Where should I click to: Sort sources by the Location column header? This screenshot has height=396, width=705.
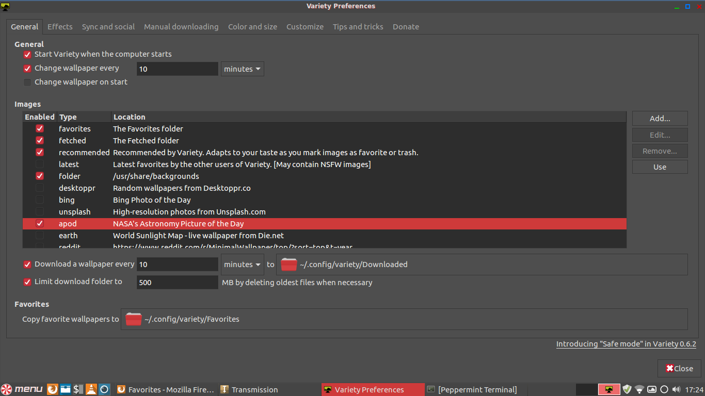[x=368, y=117]
